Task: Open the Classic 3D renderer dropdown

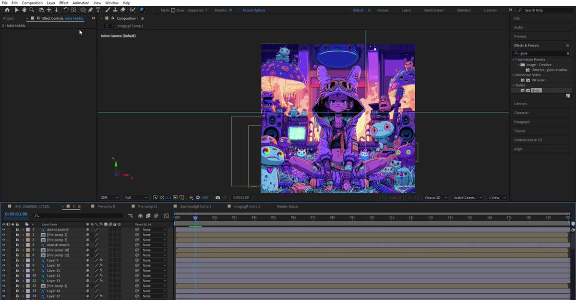Action: tap(437, 197)
